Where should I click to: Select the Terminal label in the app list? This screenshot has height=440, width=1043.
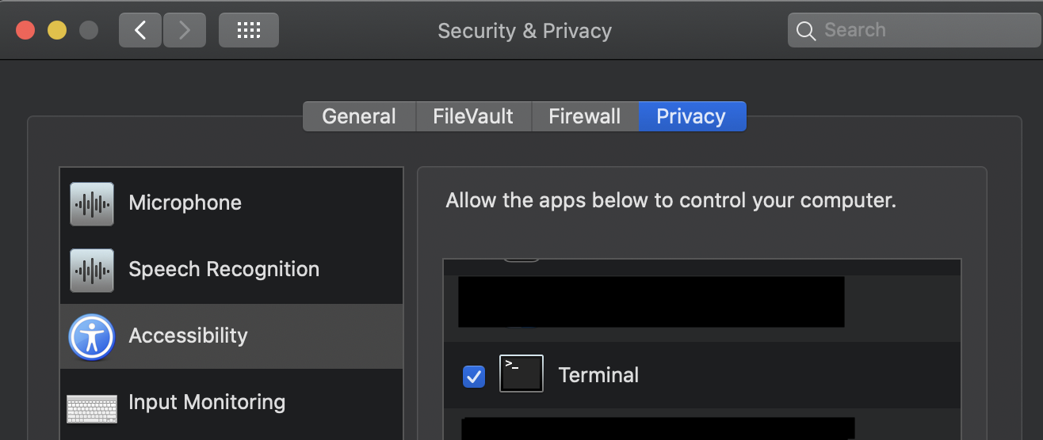[598, 374]
